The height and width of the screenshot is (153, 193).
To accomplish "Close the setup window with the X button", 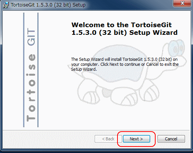I will coord(182,3).
